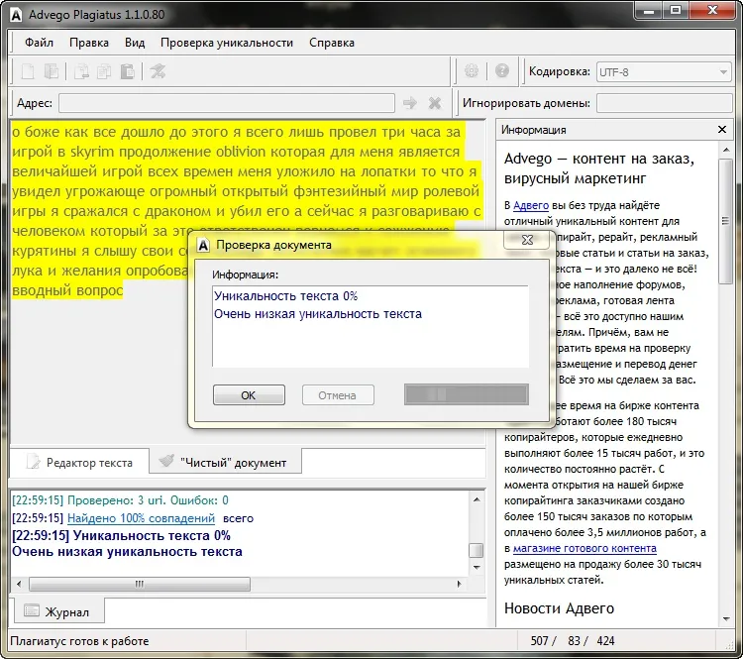Open the магазине готового контента link
This screenshot has width=743, height=659.
click(x=584, y=548)
